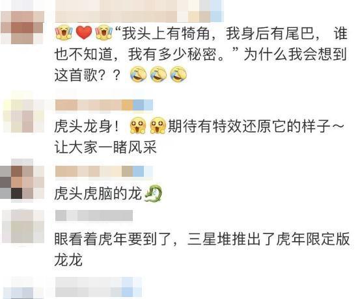Viewport: 360px width, 299px height.
Task: Open username above the song lyrics comment
Action: [139, 11]
